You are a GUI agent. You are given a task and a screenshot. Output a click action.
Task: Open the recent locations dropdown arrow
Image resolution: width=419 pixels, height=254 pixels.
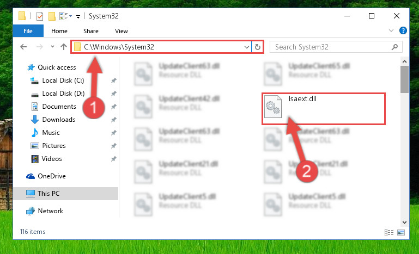[52, 47]
